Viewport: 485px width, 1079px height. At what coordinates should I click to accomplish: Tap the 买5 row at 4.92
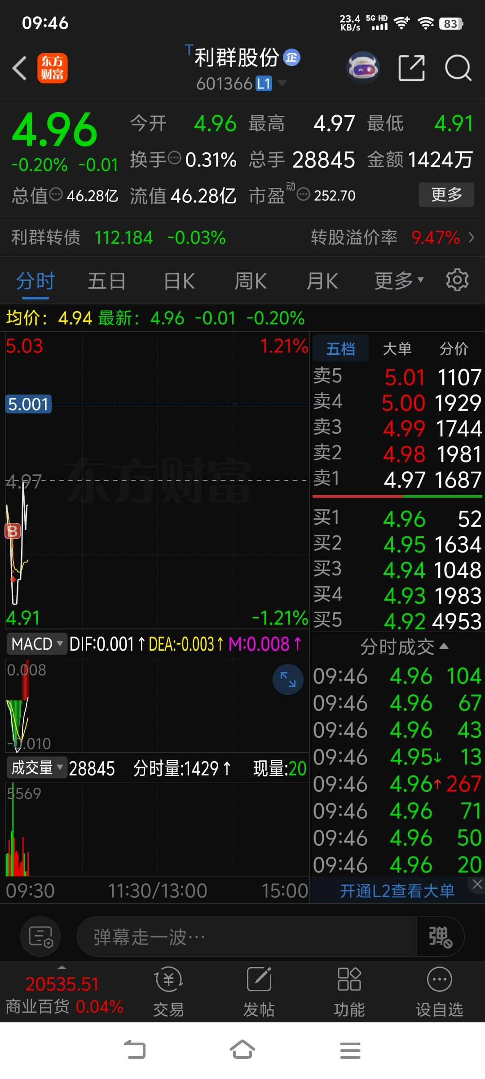[x=397, y=621]
